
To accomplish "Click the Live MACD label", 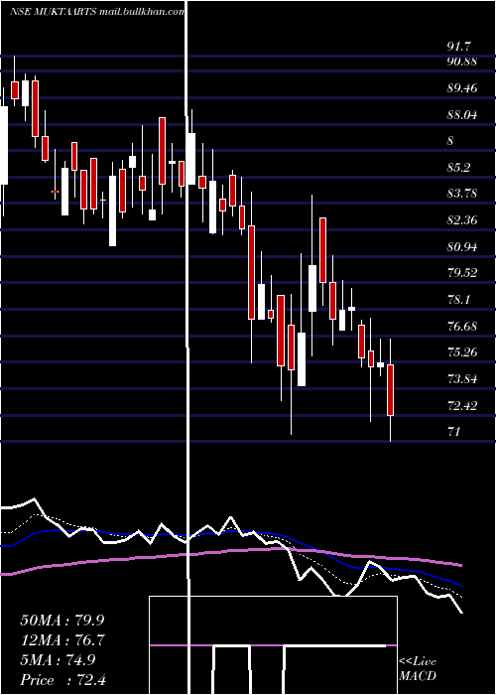I will tap(418, 669).
